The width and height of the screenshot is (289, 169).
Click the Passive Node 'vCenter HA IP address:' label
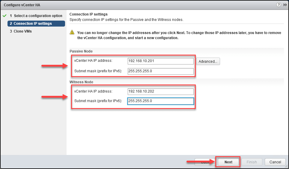93,60
